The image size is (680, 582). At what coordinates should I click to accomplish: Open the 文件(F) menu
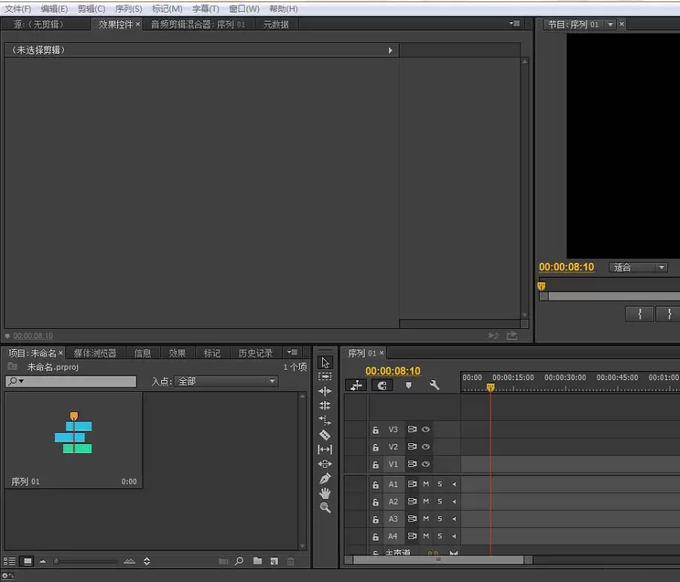tap(18, 9)
